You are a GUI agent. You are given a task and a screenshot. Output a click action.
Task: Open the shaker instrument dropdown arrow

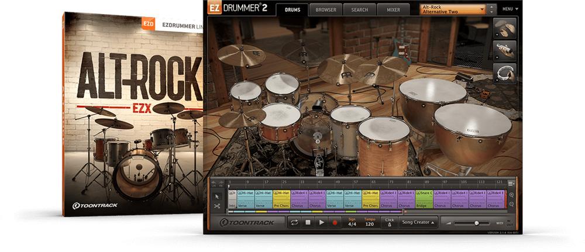497,58
